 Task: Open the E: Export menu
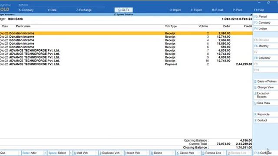(196, 10)
